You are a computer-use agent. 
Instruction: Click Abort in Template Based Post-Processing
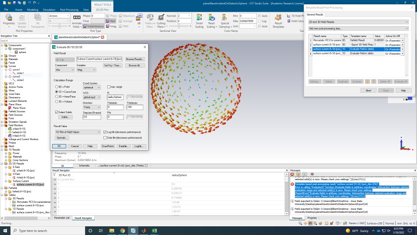click(368, 91)
